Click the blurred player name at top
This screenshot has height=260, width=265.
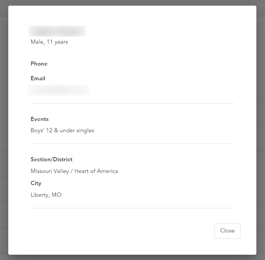point(57,31)
